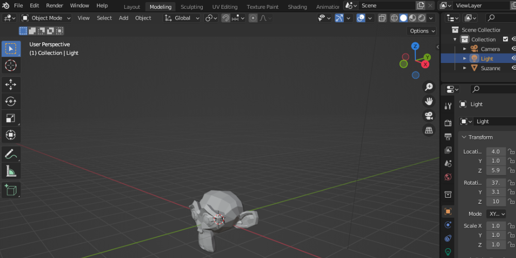
Task: Collapse the Collection tree node
Action: [455, 39]
